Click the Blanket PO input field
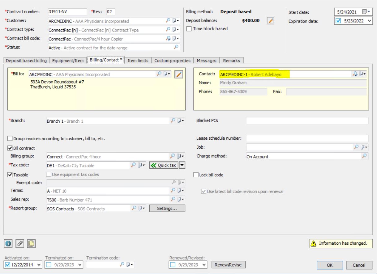The image size is (377, 274). click(x=307, y=121)
